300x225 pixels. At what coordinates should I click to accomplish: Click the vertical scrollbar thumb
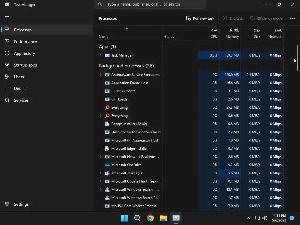click(x=298, y=58)
